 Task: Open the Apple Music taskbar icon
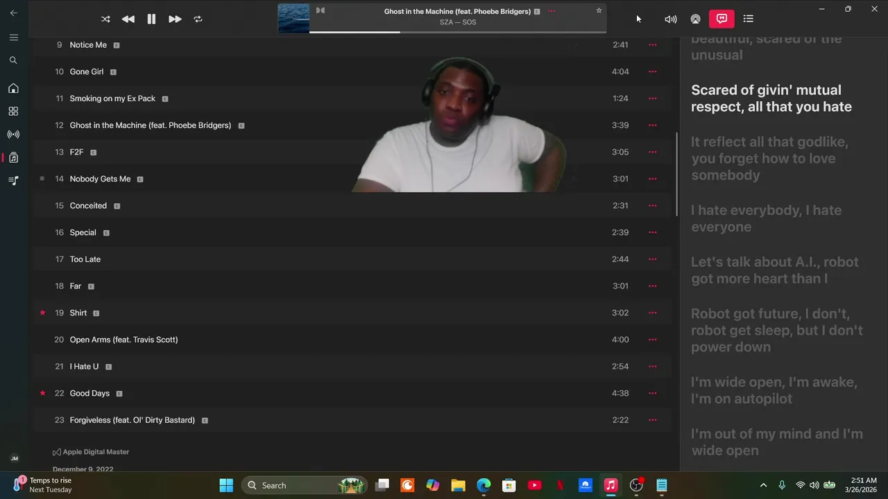point(610,485)
